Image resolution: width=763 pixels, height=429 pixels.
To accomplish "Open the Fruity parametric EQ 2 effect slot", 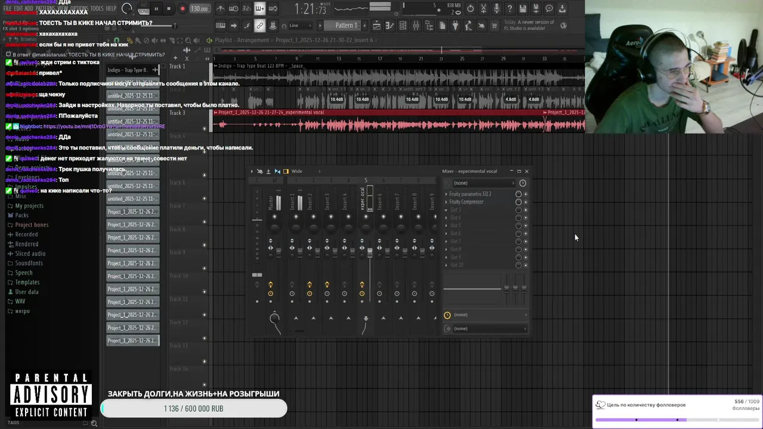I will [x=470, y=194].
